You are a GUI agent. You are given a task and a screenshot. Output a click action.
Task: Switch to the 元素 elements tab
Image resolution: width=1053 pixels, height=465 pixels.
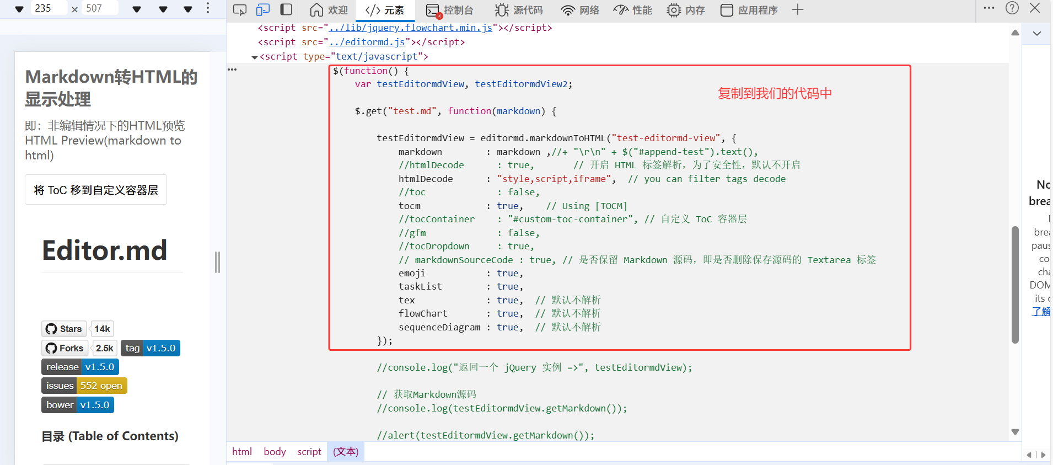[385, 10]
